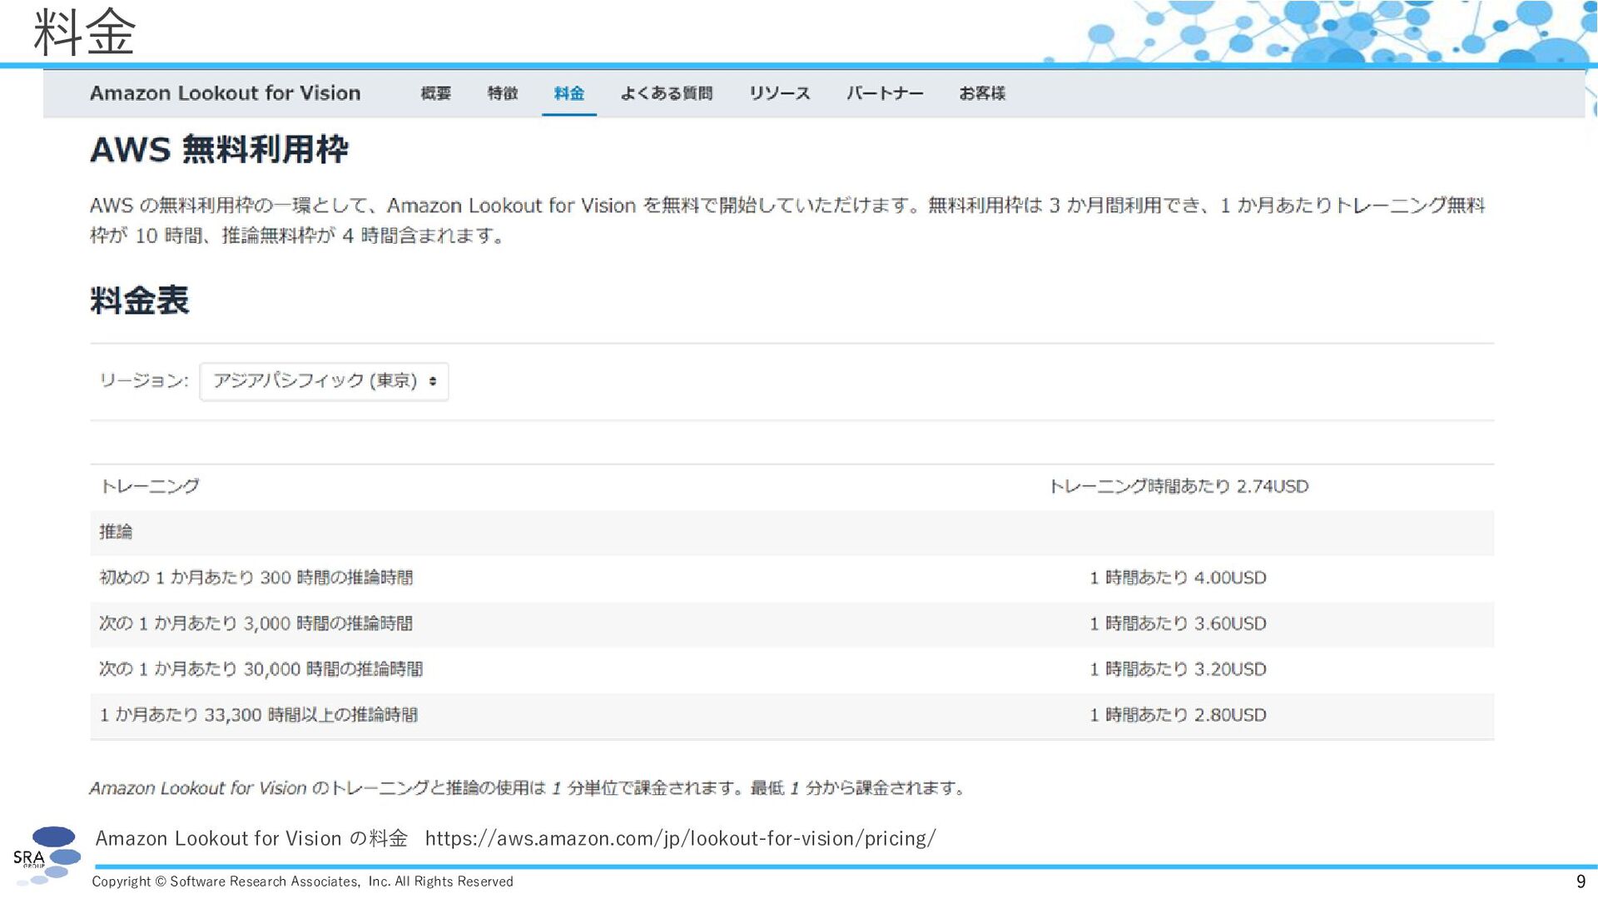Click the 3.20USD price cell
1598x899 pixels.
(1178, 669)
